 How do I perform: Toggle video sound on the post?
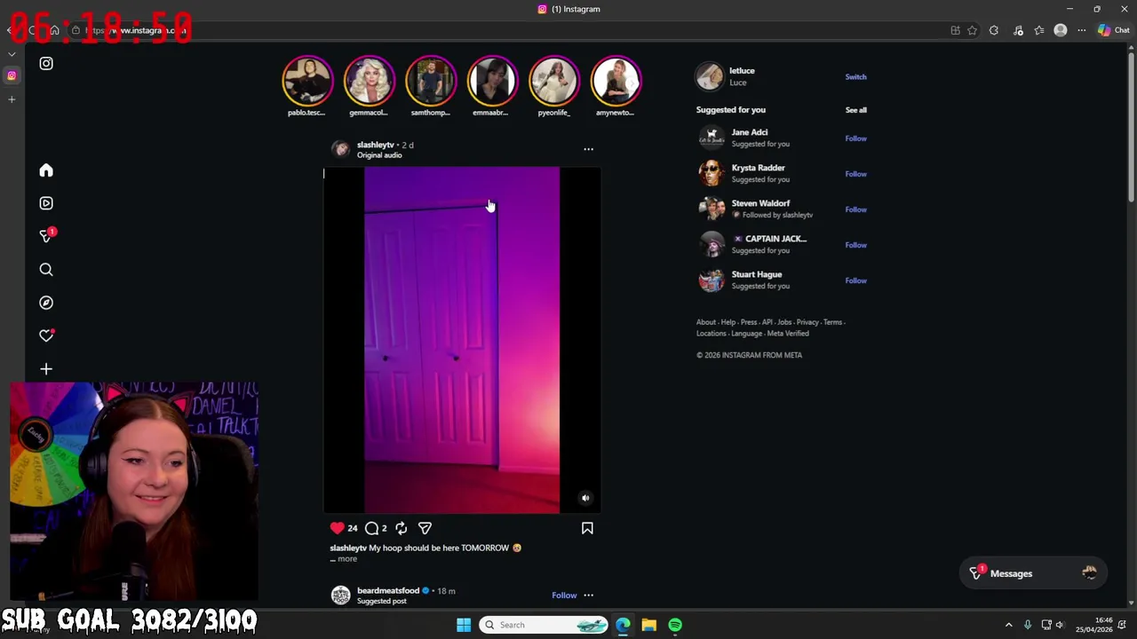click(x=585, y=498)
